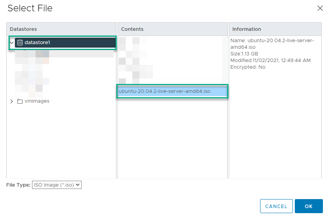Screen dimensions: 328x219
Task: Click the vmimages folder icon
Action: click(x=20, y=101)
